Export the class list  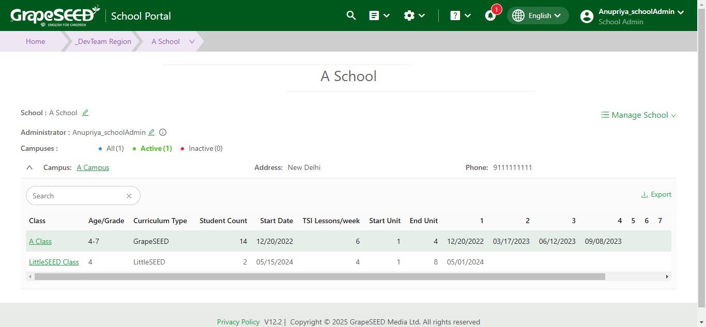(x=656, y=194)
